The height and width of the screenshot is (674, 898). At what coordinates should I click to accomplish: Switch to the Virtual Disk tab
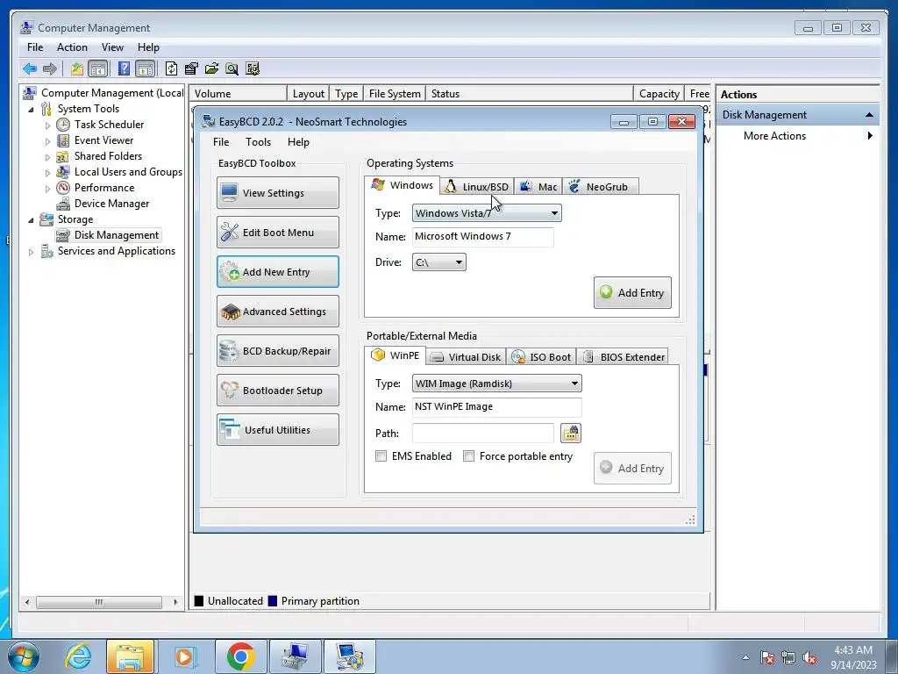(x=467, y=357)
